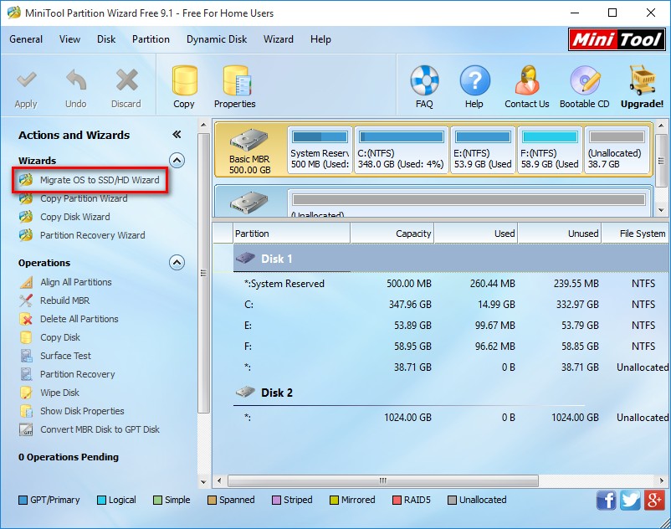671x529 pixels.
Task: Open the Disk menu
Action: [106, 39]
